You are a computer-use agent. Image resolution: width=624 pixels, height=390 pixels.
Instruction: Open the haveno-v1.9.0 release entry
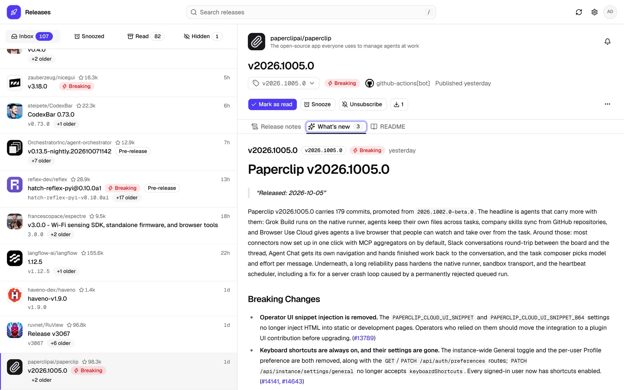tap(119, 298)
